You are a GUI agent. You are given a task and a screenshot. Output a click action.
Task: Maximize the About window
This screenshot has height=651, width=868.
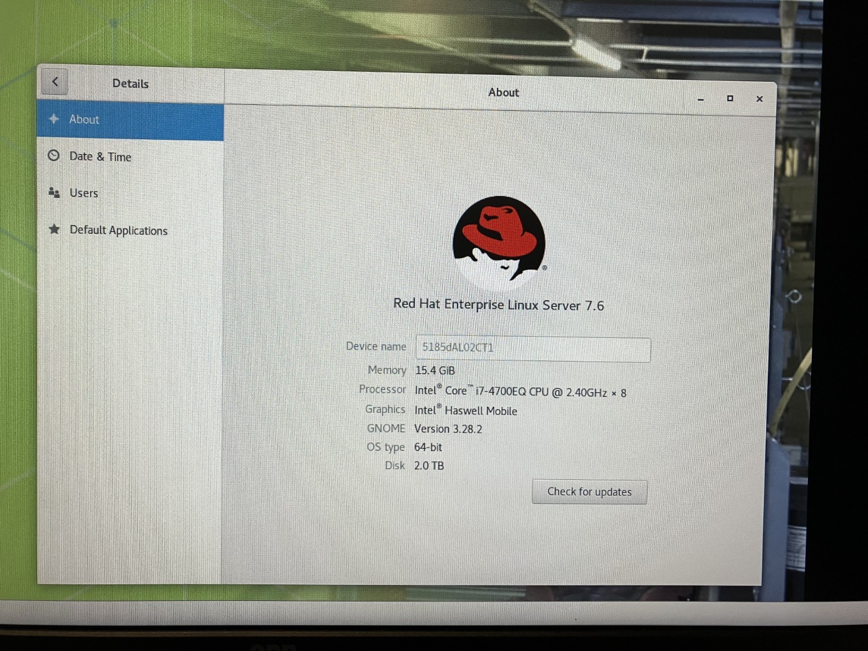coord(730,98)
